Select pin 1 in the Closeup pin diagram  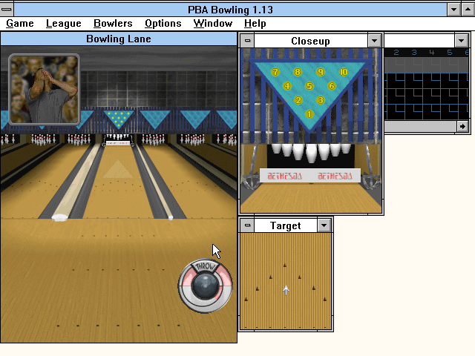coord(309,114)
